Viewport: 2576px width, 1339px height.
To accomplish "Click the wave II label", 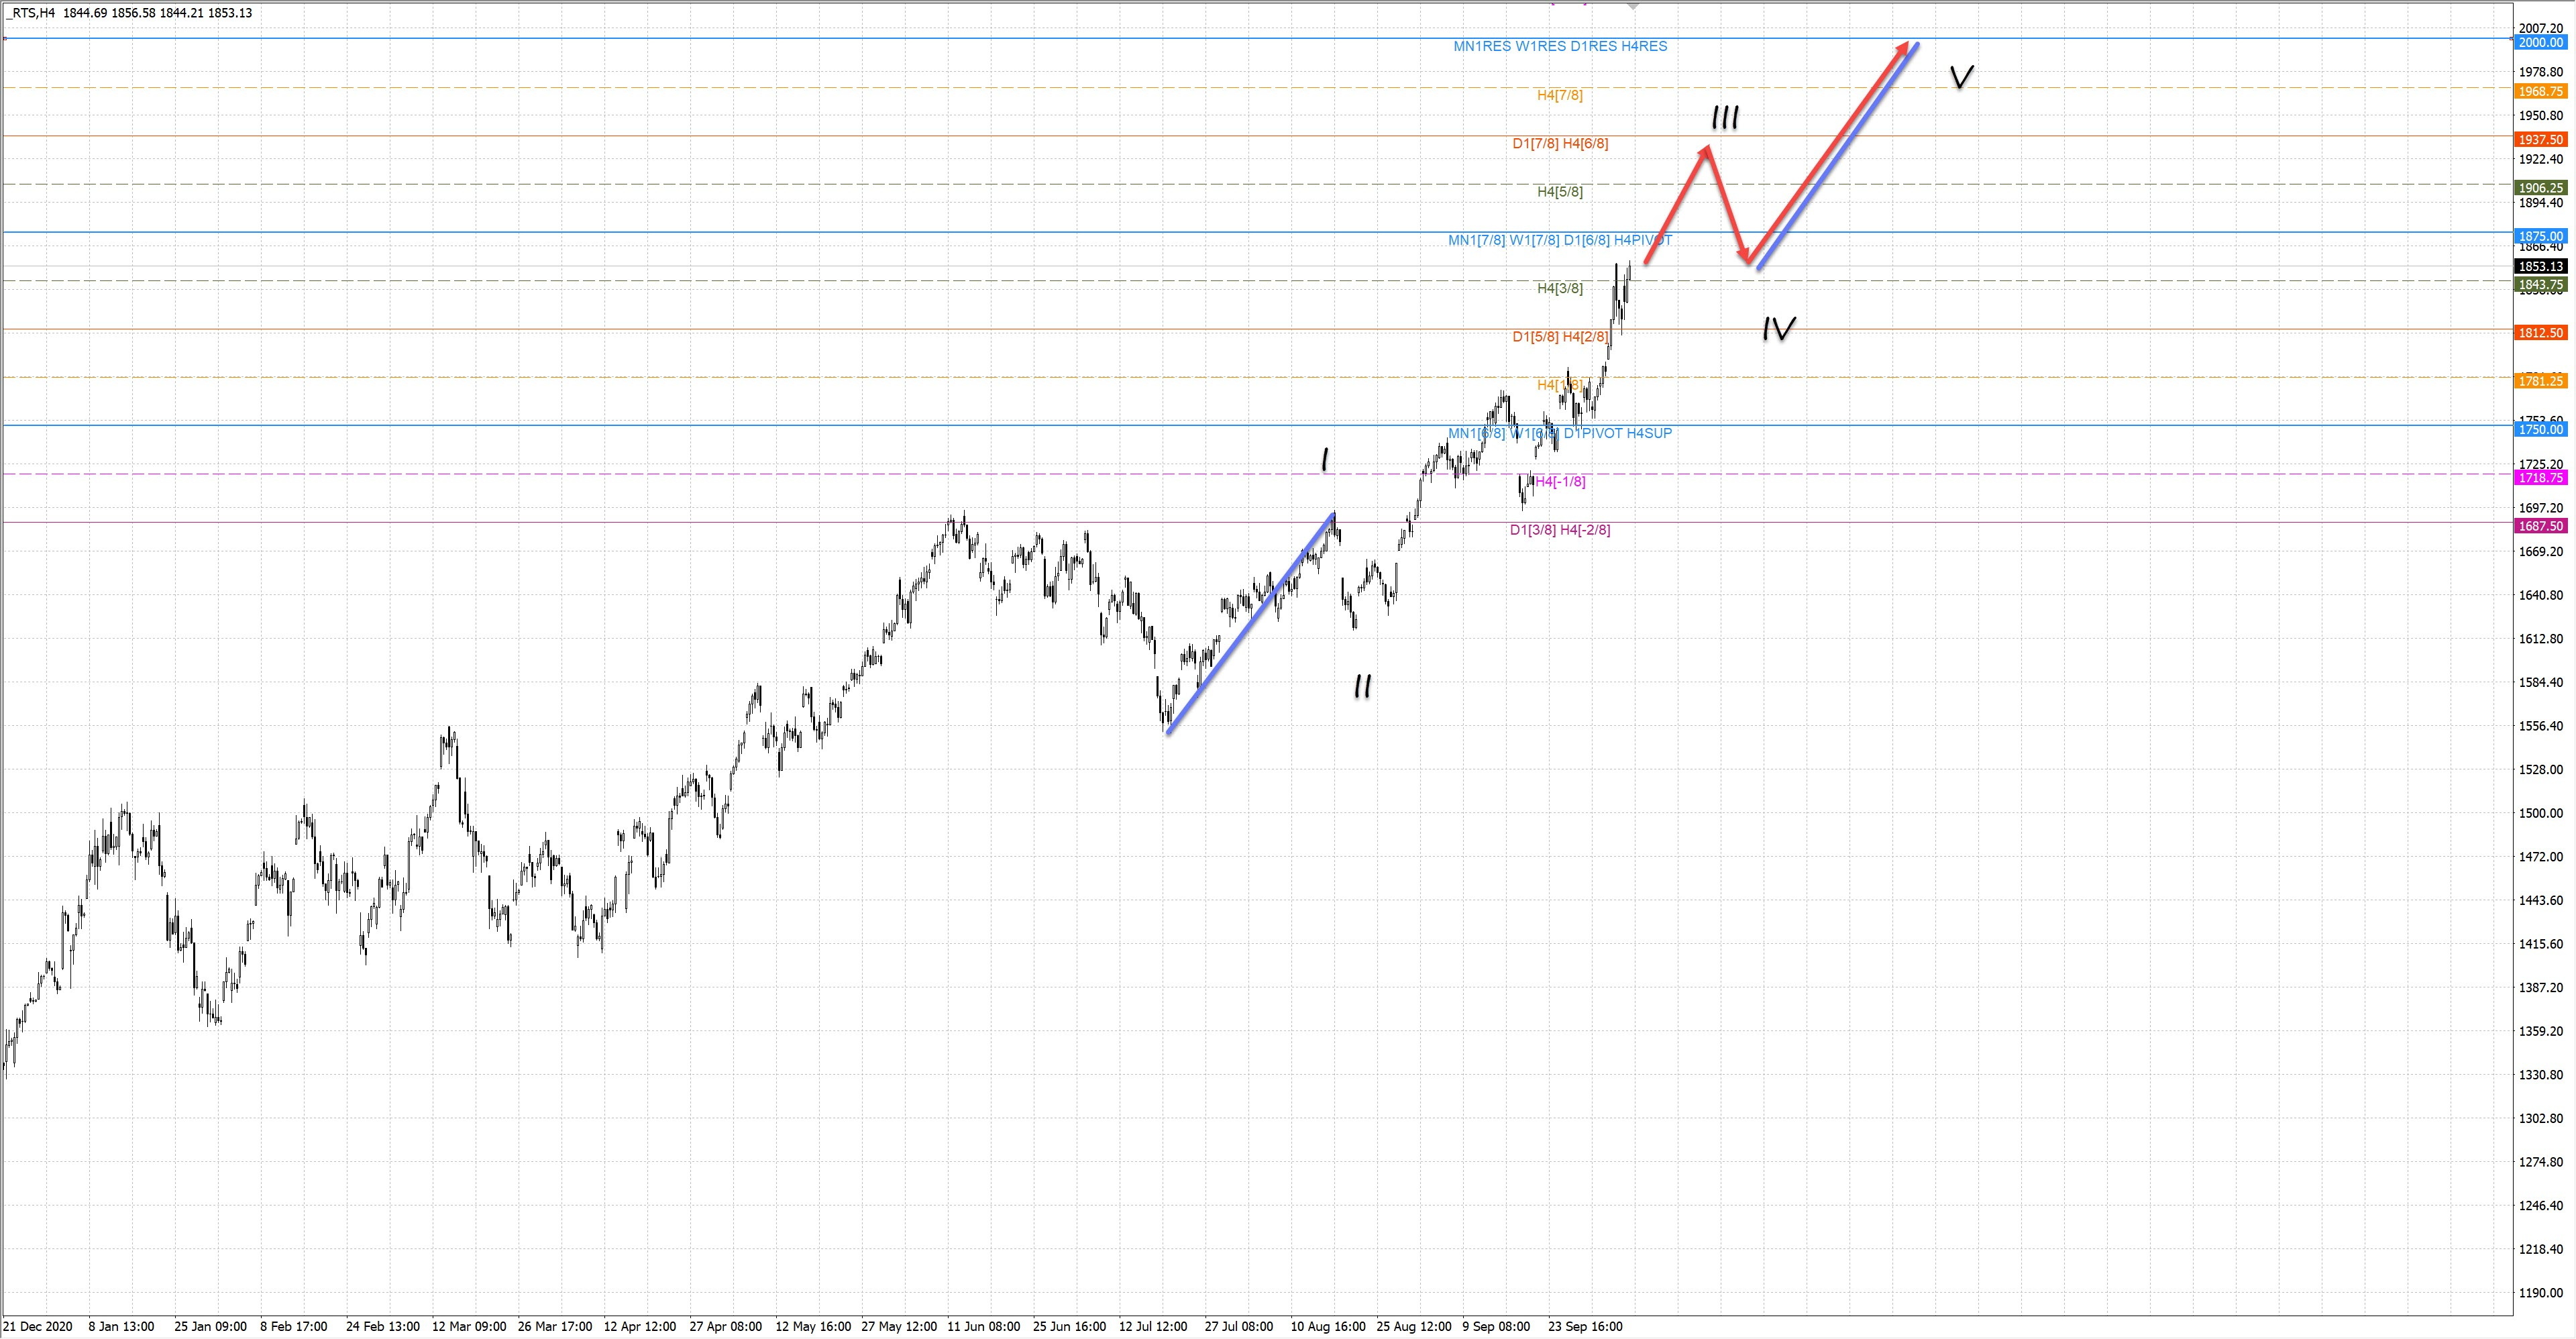I will tap(1362, 686).
